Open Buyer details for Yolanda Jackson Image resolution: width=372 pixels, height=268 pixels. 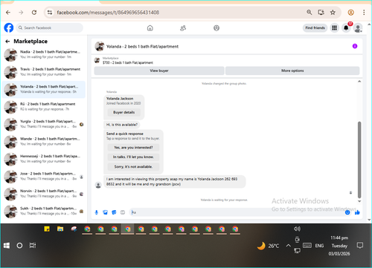[x=124, y=112]
